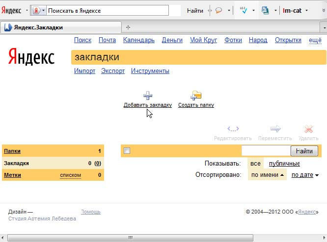The width and height of the screenshot is (327, 242).
Task: Show 'все' bookmarks filter
Action: pyautogui.click(x=255, y=164)
